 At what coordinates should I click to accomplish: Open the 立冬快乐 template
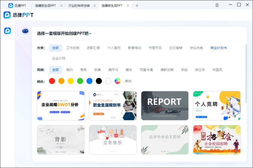pyautogui.click(x=113, y=140)
